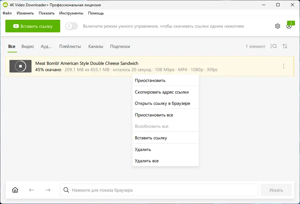Go to the browser home icon

click(15, 190)
